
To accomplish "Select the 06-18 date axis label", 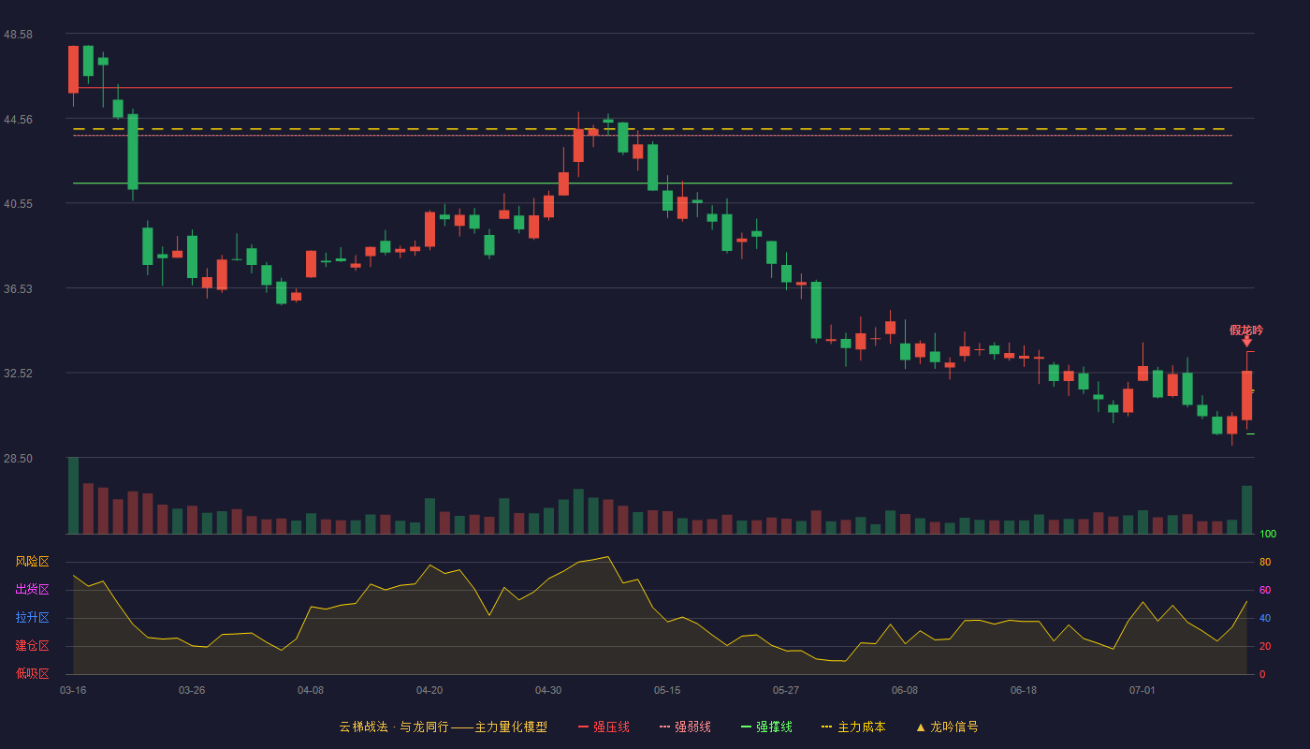I will (x=1024, y=690).
